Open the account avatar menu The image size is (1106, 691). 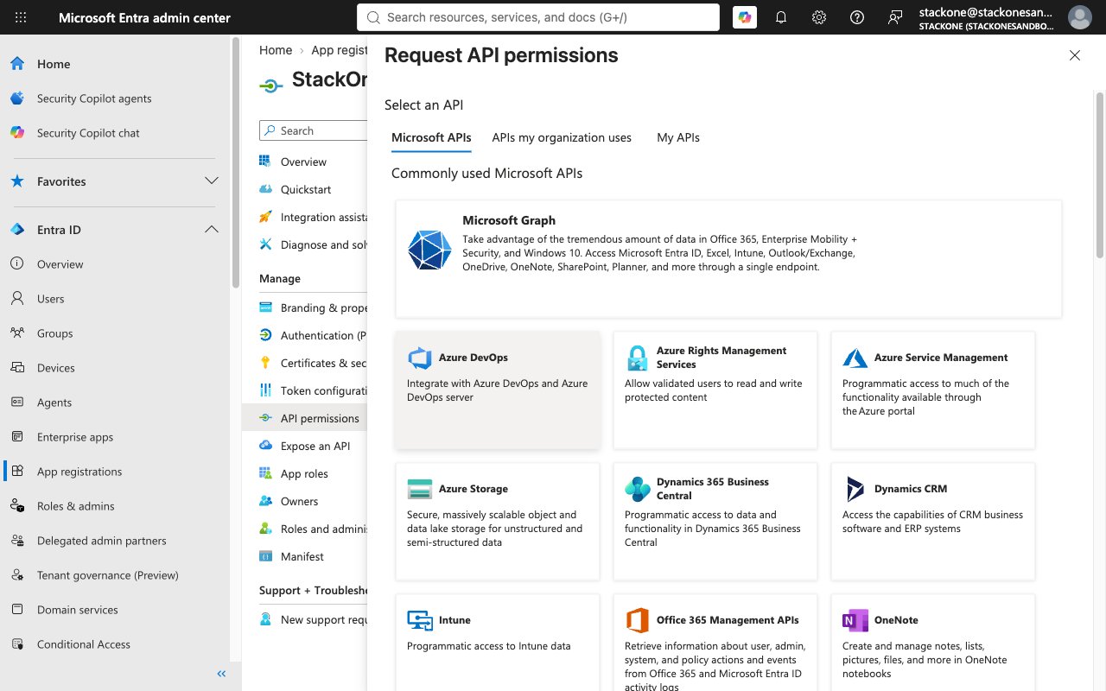tap(1080, 17)
